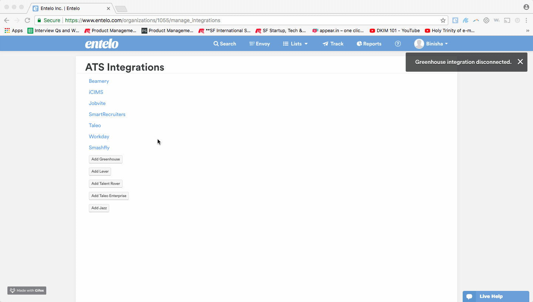This screenshot has width=533, height=302.
Task: Show more bookmarks with the chevron
Action: (527, 31)
